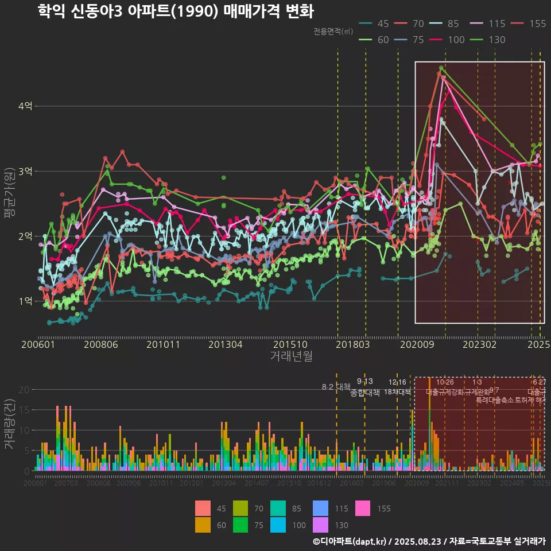Click the 5 tick on the volume axis

[27, 451]
